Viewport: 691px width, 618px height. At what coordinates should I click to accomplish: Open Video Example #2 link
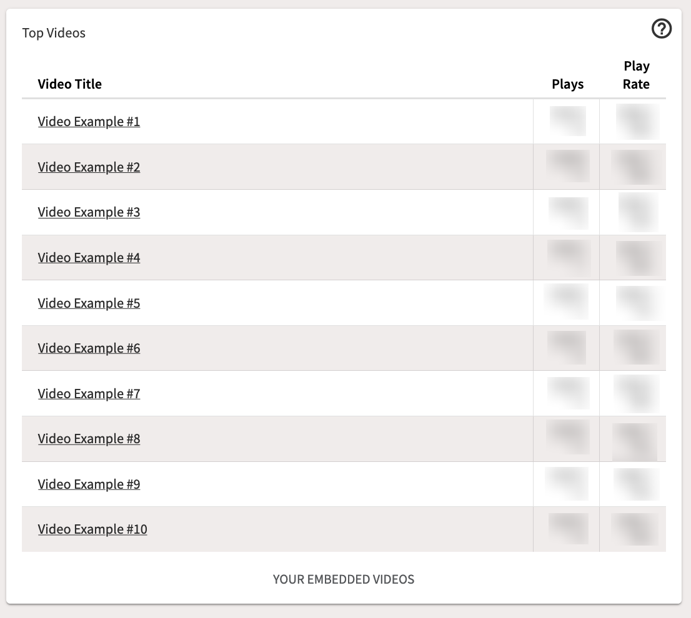click(x=89, y=167)
